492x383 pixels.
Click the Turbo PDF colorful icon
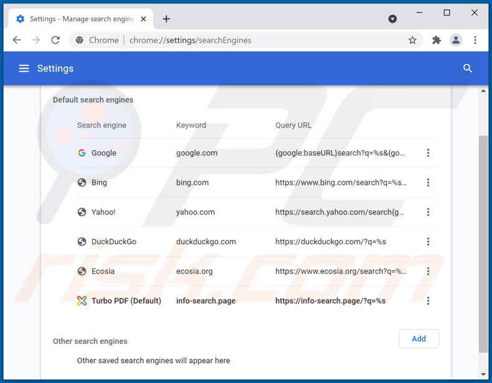tap(82, 301)
